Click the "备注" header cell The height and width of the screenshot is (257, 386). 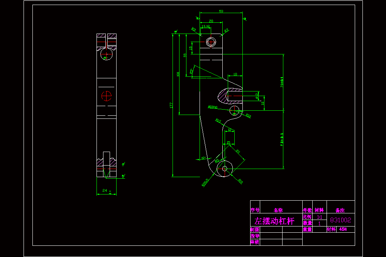pos(340,210)
